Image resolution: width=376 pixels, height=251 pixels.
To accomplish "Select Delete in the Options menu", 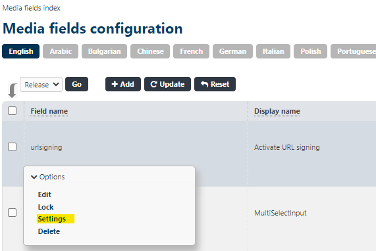I will tap(49, 231).
